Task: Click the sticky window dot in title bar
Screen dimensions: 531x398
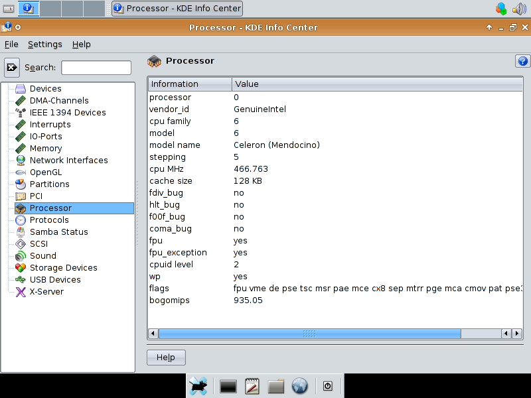Action: click(18, 27)
